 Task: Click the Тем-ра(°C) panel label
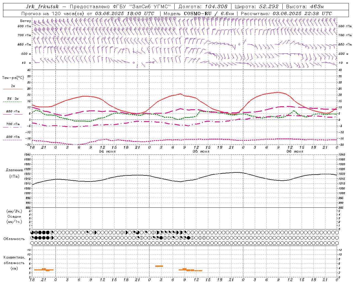point(13,78)
